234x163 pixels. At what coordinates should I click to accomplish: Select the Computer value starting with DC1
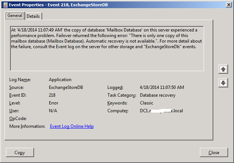(161, 111)
